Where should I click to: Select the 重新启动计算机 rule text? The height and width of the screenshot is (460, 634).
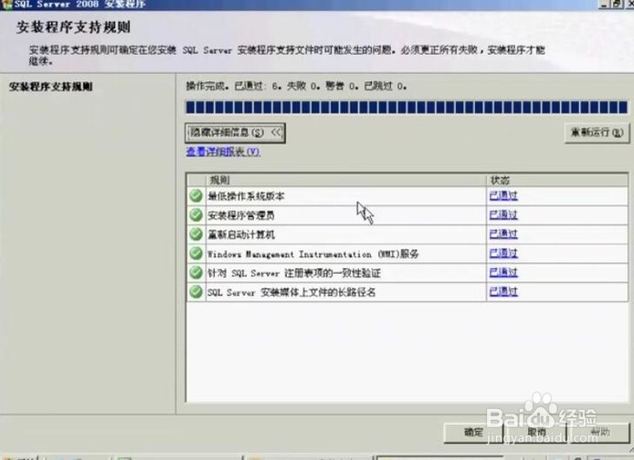pyautogui.click(x=241, y=235)
